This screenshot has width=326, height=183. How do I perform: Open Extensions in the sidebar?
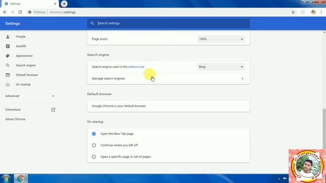click(13, 110)
